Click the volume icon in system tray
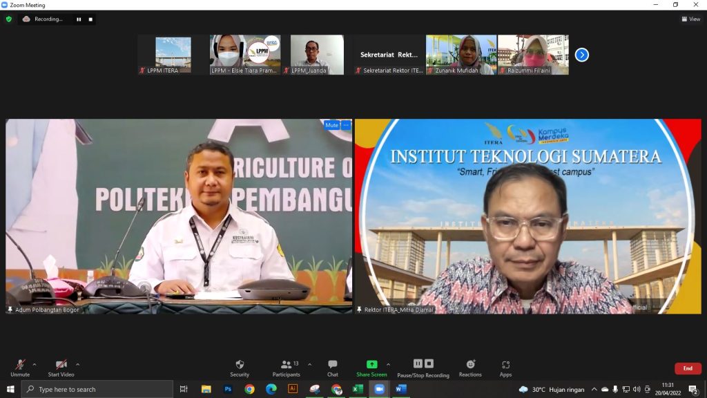 tap(636, 389)
